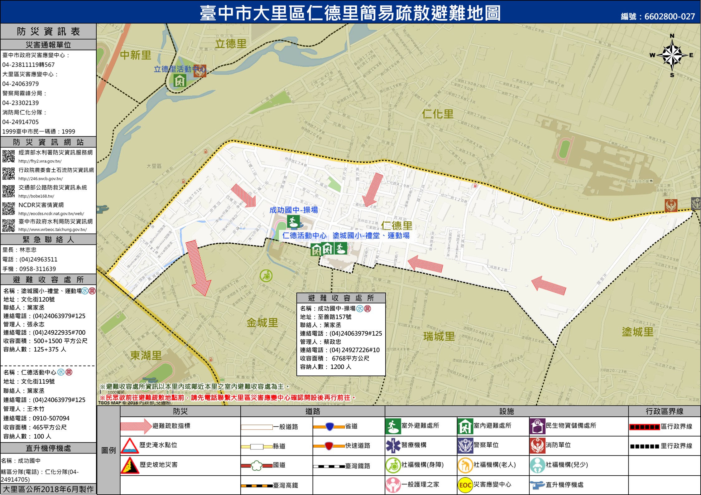This screenshot has height=495, width=701.
Task: Click the 室外避難處所 legend icon
Action: (393, 426)
